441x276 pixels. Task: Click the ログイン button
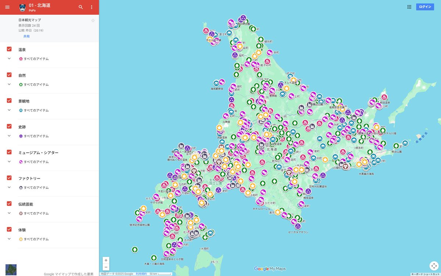point(425,7)
